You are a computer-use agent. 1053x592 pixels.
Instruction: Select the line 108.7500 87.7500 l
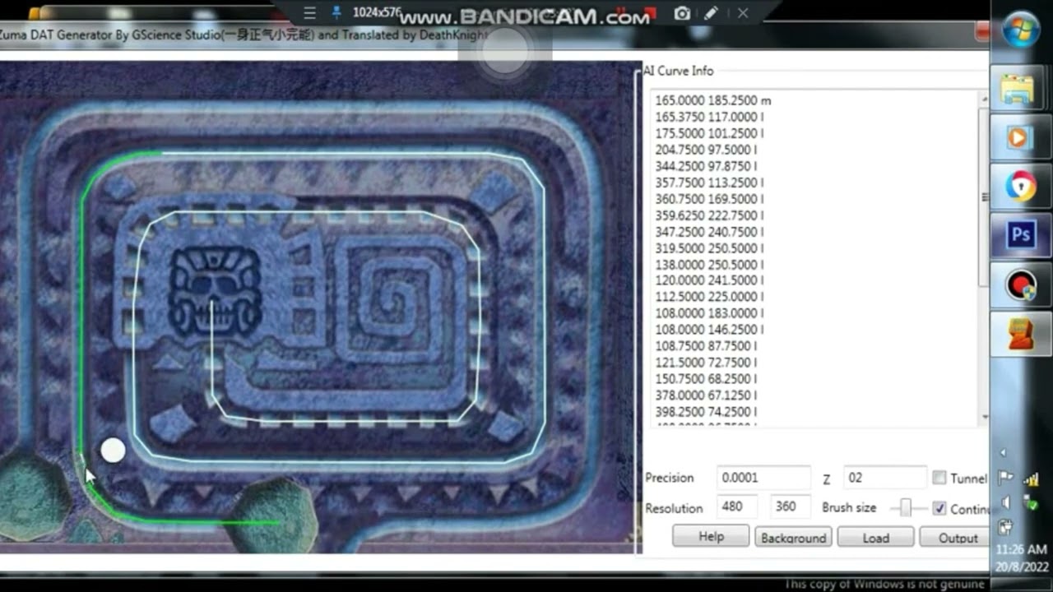(x=706, y=346)
